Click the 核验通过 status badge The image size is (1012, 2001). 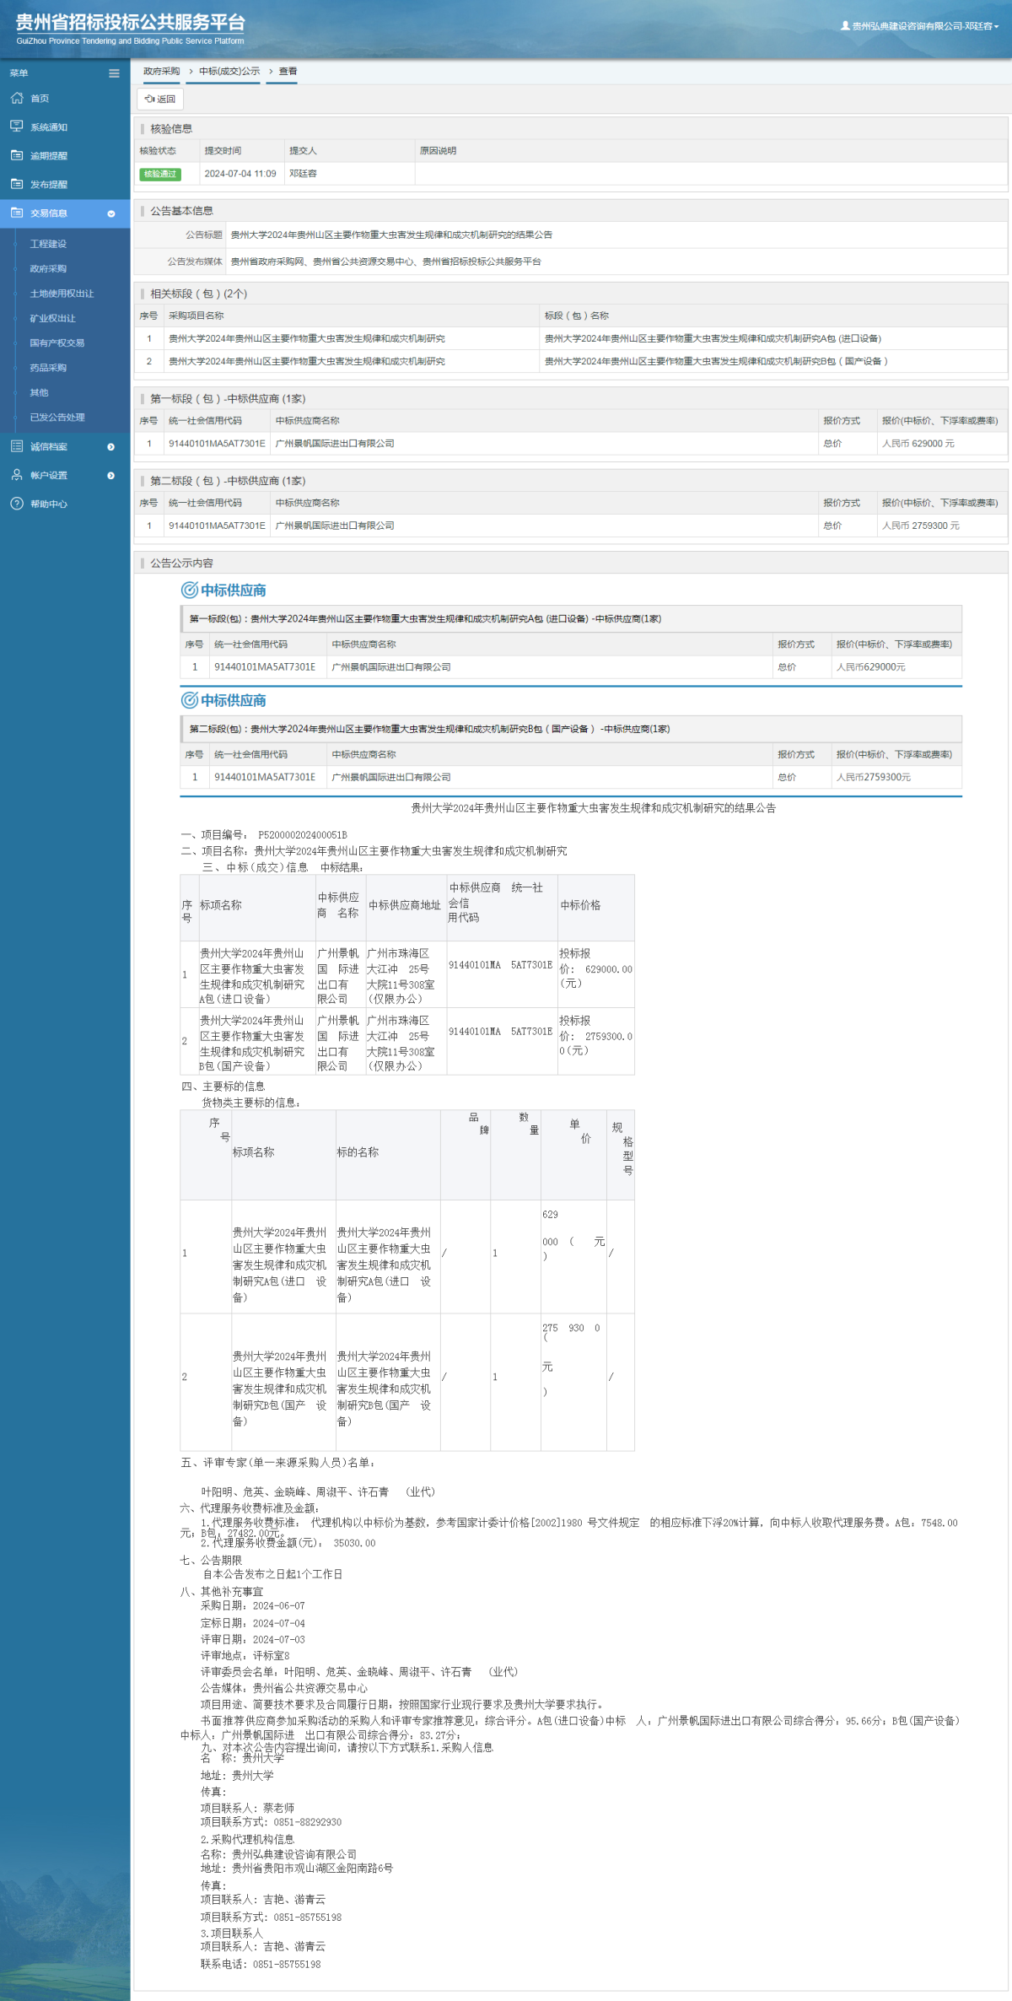(160, 174)
